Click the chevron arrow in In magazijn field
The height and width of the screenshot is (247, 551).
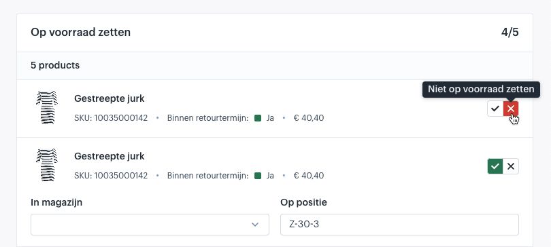point(256,225)
